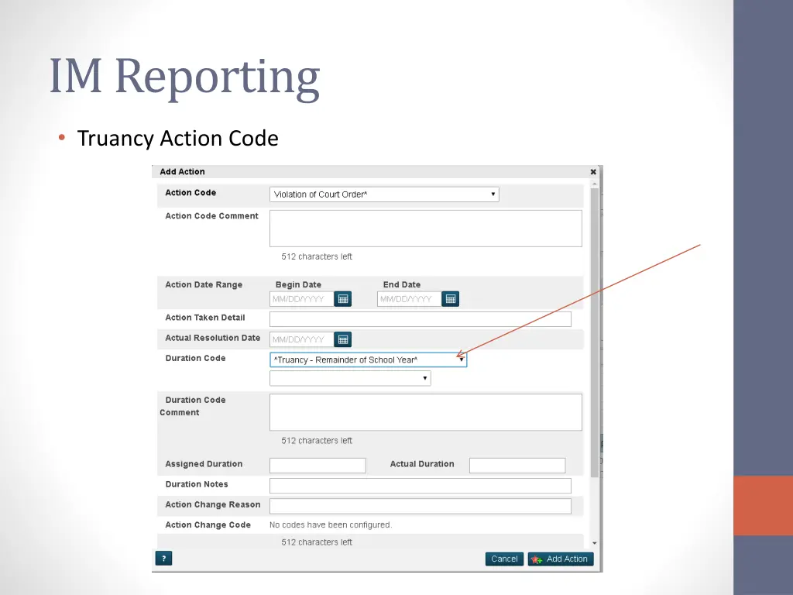Focus the Action Taken Detail field

[x=421, y=319]
